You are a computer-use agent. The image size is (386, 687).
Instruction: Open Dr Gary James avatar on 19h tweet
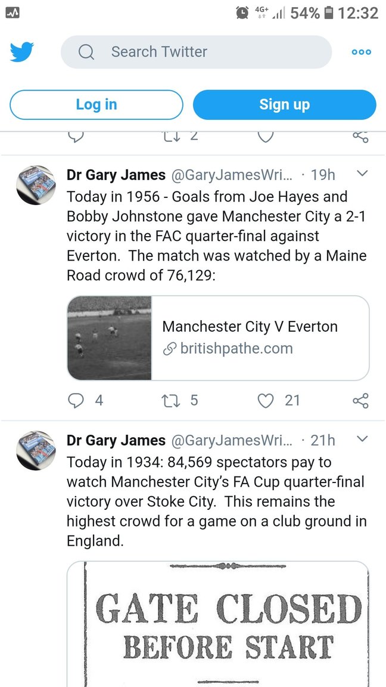pyautogui.click(x=35, y=185)
